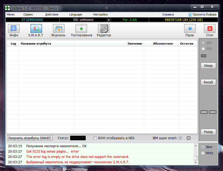Click the log scrollbar down arrow

tap(196, 162)
